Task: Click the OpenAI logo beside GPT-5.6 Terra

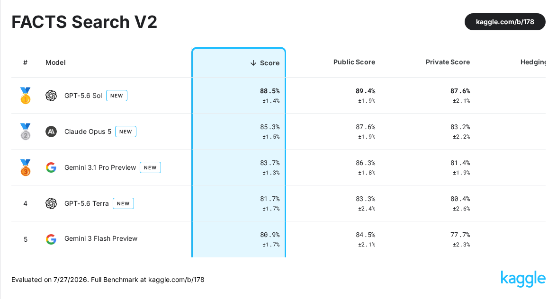Action: 51,203
